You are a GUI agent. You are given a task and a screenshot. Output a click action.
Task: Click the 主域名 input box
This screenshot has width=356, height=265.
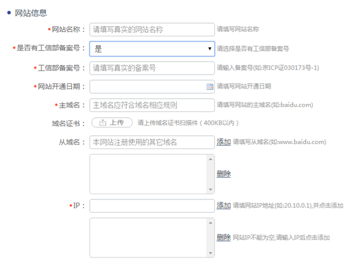(152, 105)
